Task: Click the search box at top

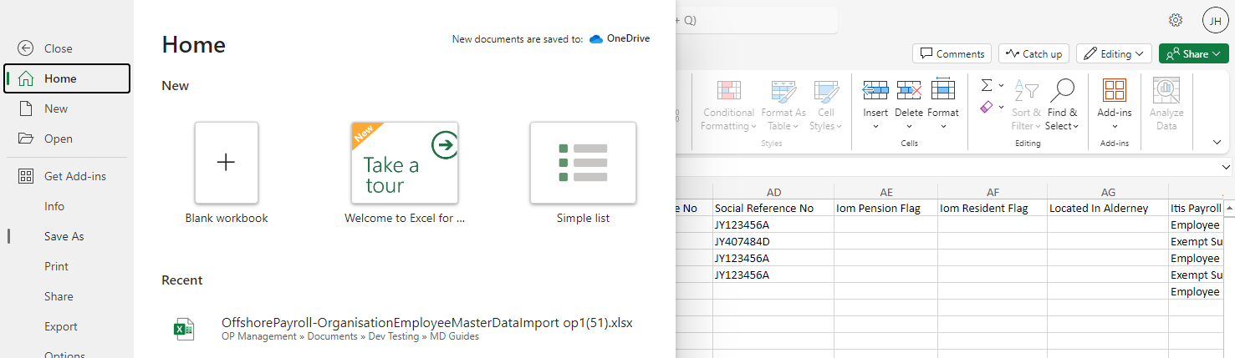Action: tap(757, 20)
